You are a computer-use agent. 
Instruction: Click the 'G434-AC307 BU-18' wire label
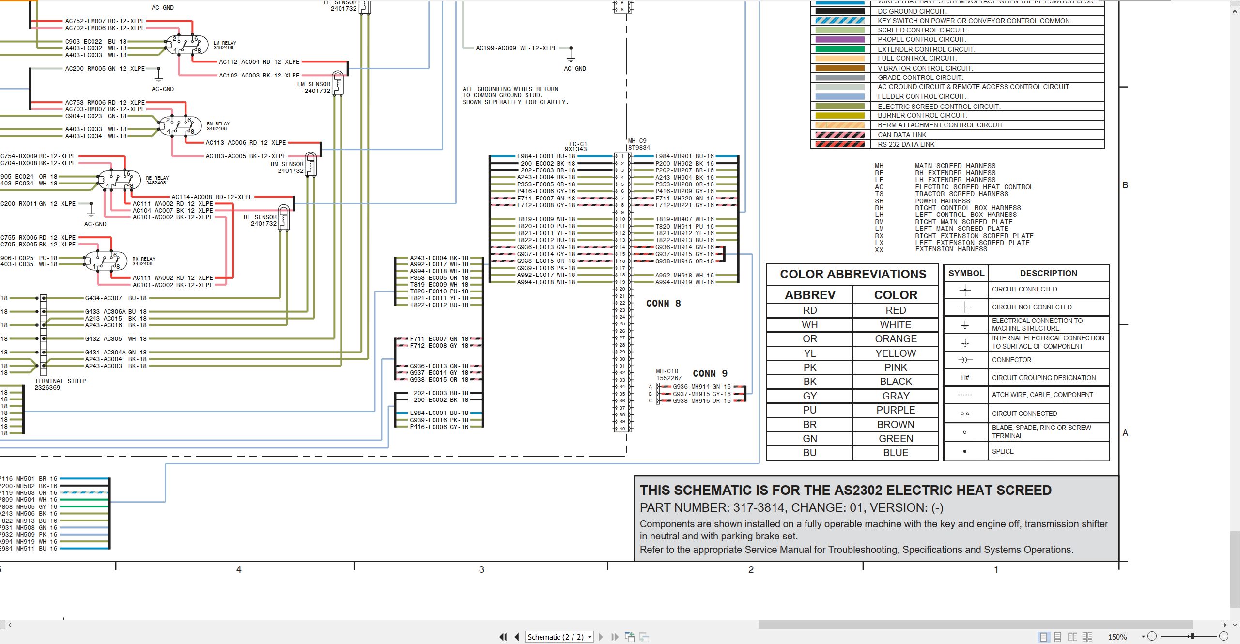click(x=116, y=298)
